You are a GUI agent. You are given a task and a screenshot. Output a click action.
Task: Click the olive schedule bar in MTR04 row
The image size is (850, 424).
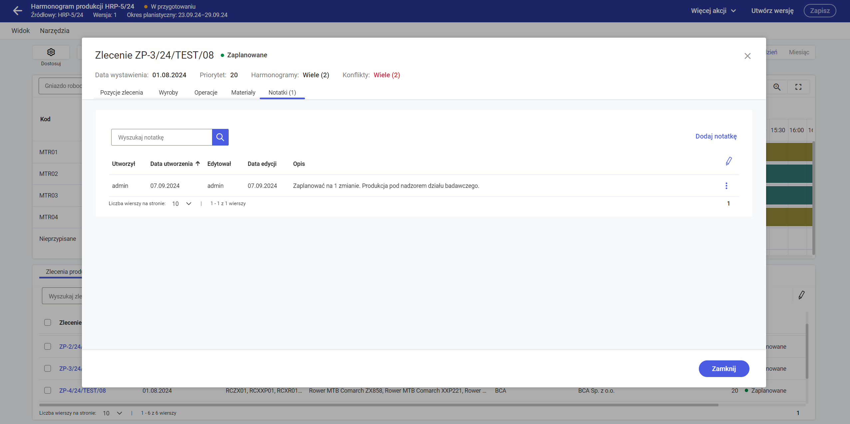tap(789, 217)
